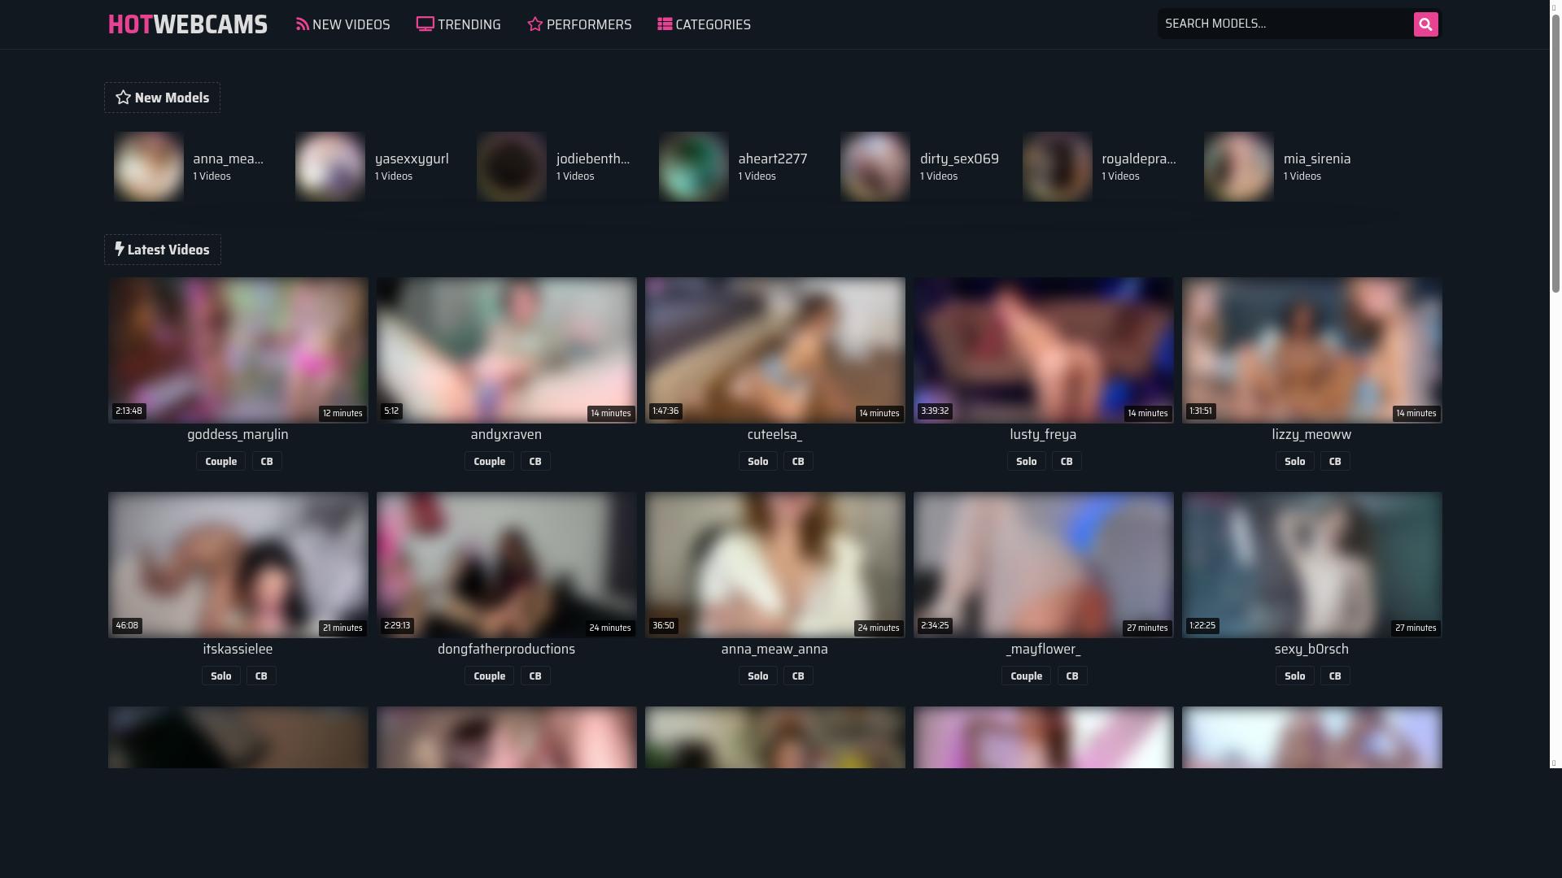Toggle the Couple tag under goddess_marylin
The height and width of the screenshot is (878, 1562).
pyautogui.click(x=220, y=461)
